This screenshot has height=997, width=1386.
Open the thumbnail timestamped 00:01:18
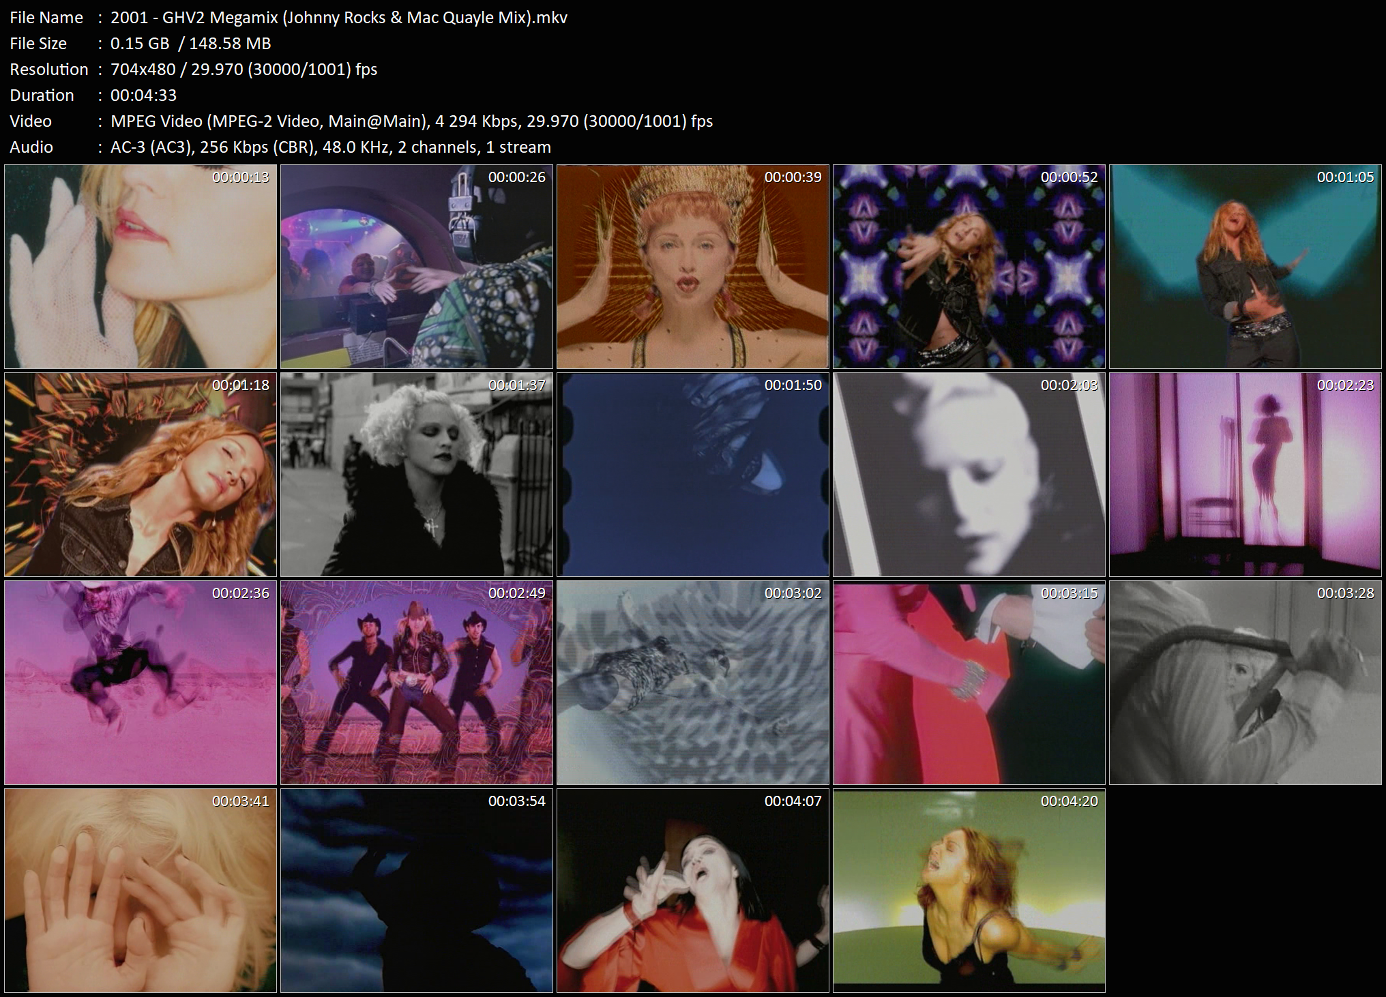(x=141, y=475)
